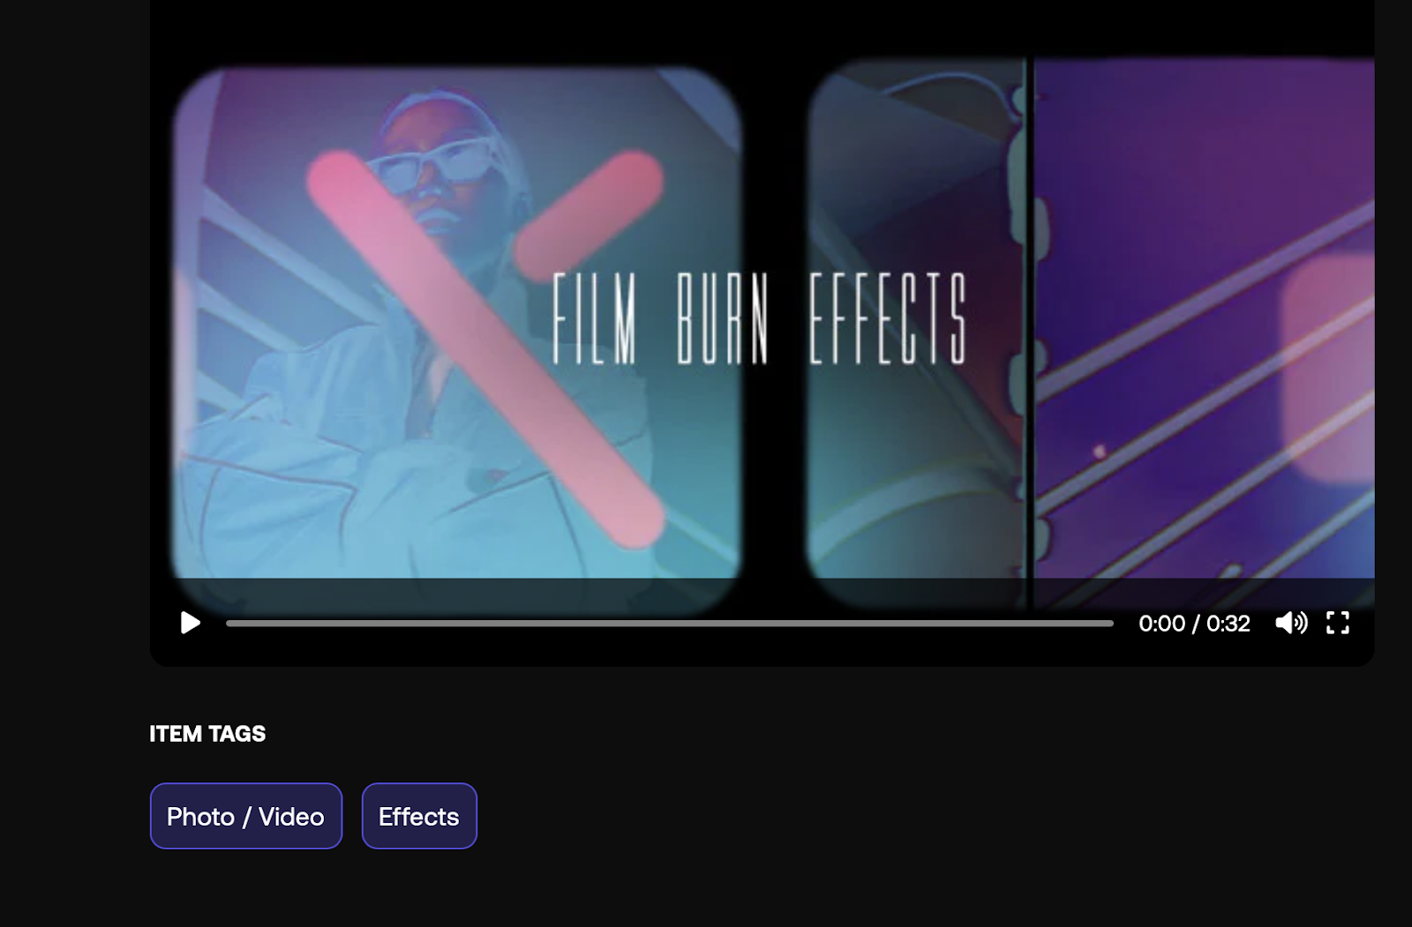Select the Effects item tag
This screenshot has height=927, width=1412.
coord(419,816)
